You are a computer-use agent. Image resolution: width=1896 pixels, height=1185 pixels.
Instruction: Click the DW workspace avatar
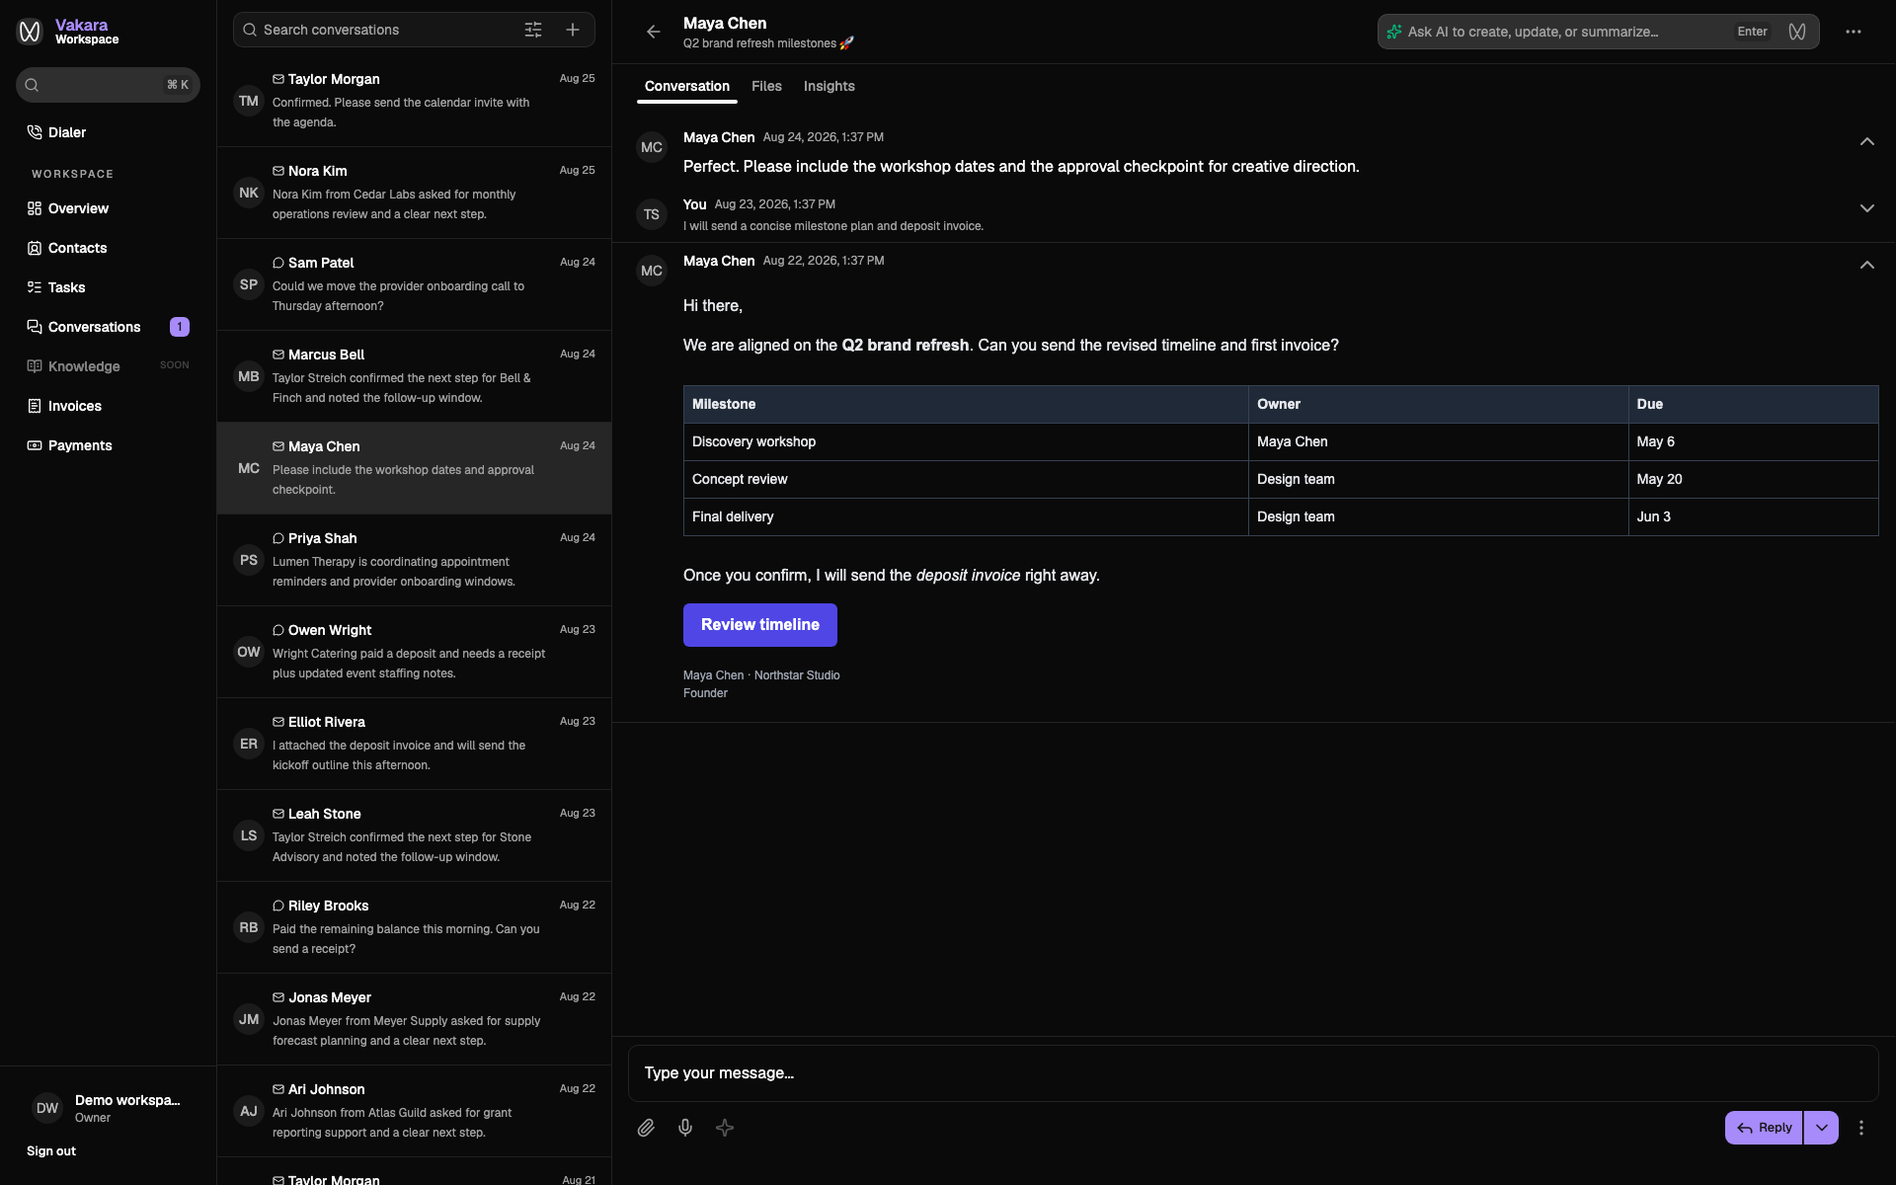pyautogui.click(x=47, y=1108)
